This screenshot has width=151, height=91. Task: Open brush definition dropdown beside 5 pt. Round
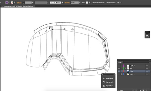(63, 2)
